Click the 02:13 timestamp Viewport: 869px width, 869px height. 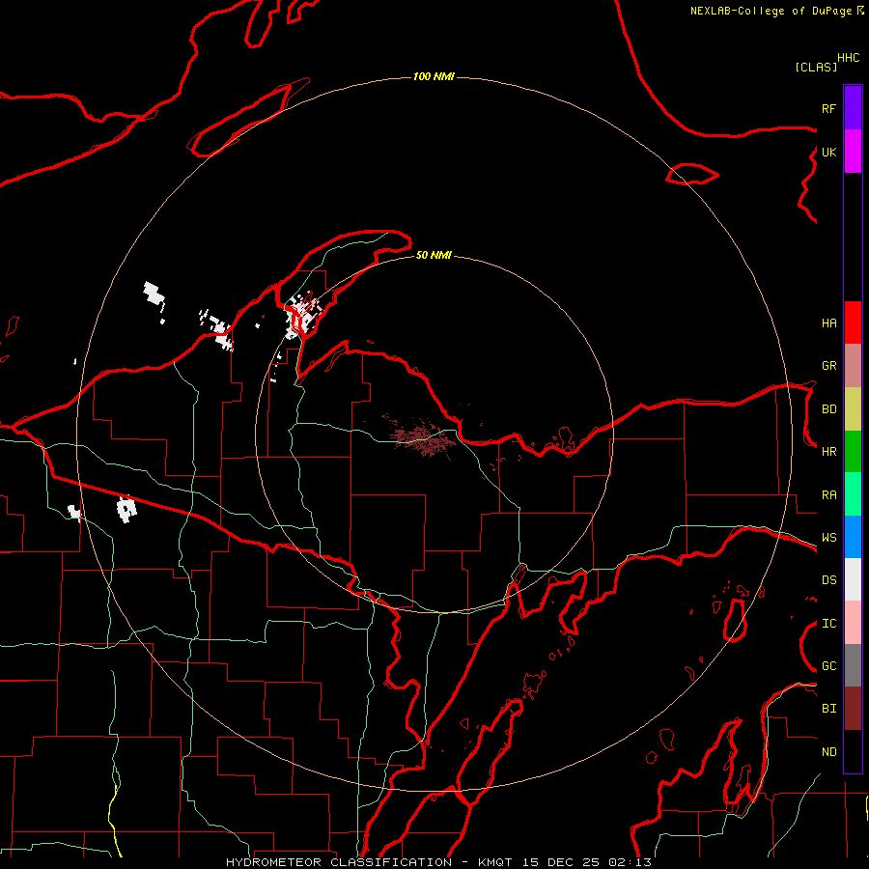pos(629,862)
